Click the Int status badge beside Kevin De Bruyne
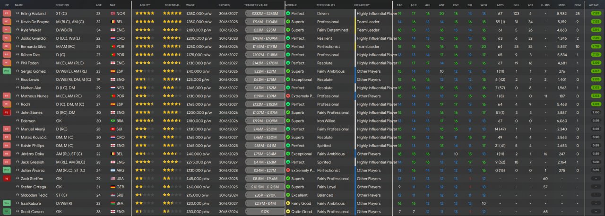The image size is (605, 216). coord(7,22)
